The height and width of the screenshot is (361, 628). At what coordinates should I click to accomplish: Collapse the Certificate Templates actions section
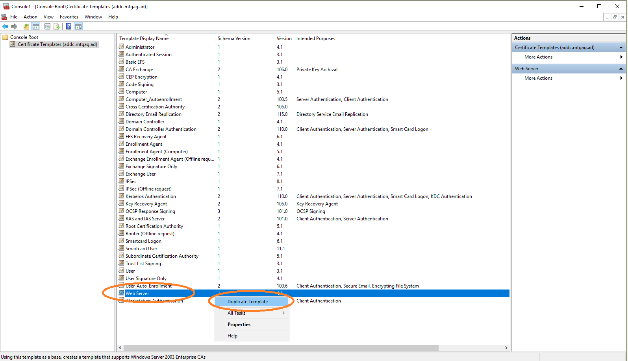pos(621,48)
